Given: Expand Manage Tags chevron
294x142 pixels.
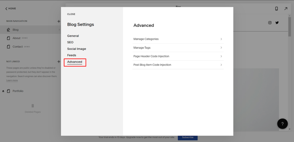Looking at the screenshot, I should tap(221, 48).
